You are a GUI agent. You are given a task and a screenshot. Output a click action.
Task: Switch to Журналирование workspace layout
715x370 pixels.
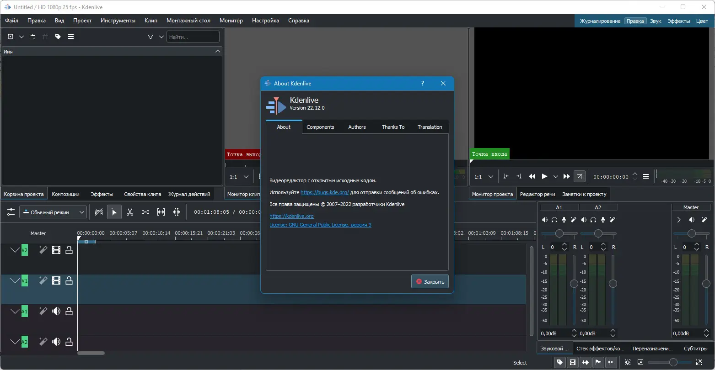tap(600, 21)
